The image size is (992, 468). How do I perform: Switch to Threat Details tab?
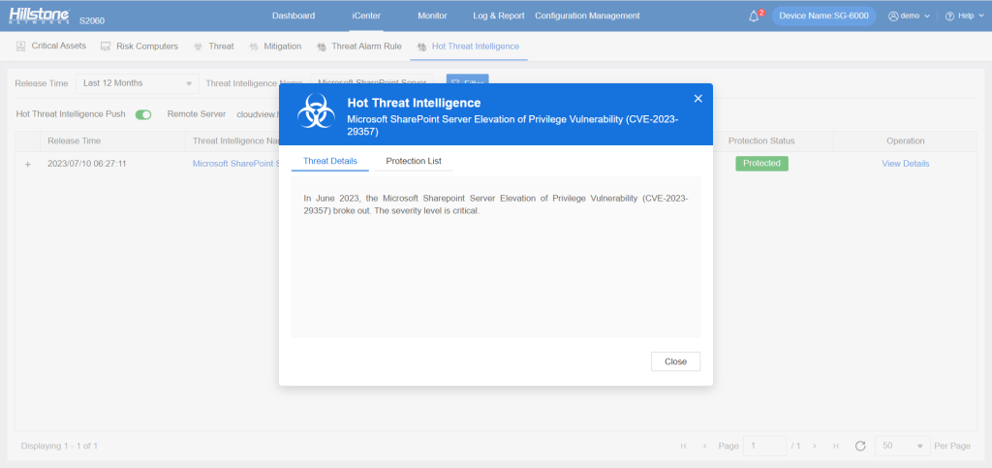click(x=330, y=161)
